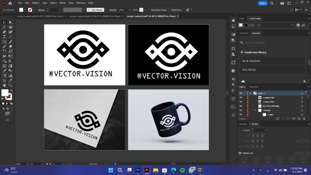Open the Fill color dropdown
The height and width of the screenshot is (175, 311).
point(25,10)
